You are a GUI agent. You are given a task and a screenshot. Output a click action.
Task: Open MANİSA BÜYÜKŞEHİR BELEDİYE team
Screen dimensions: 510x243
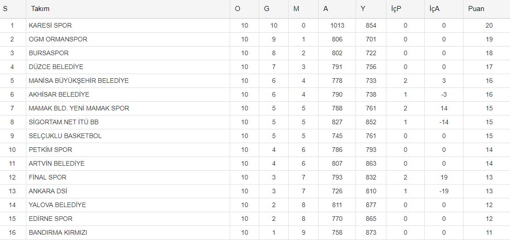pos(78,81)
